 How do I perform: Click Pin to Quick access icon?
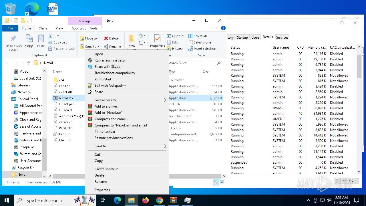click(x=13, y=43)
